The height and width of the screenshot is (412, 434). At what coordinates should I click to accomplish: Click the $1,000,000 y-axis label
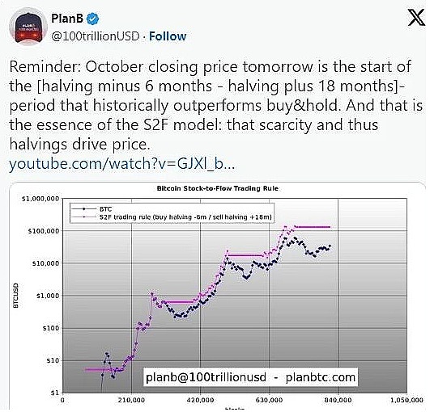[40, 199]
